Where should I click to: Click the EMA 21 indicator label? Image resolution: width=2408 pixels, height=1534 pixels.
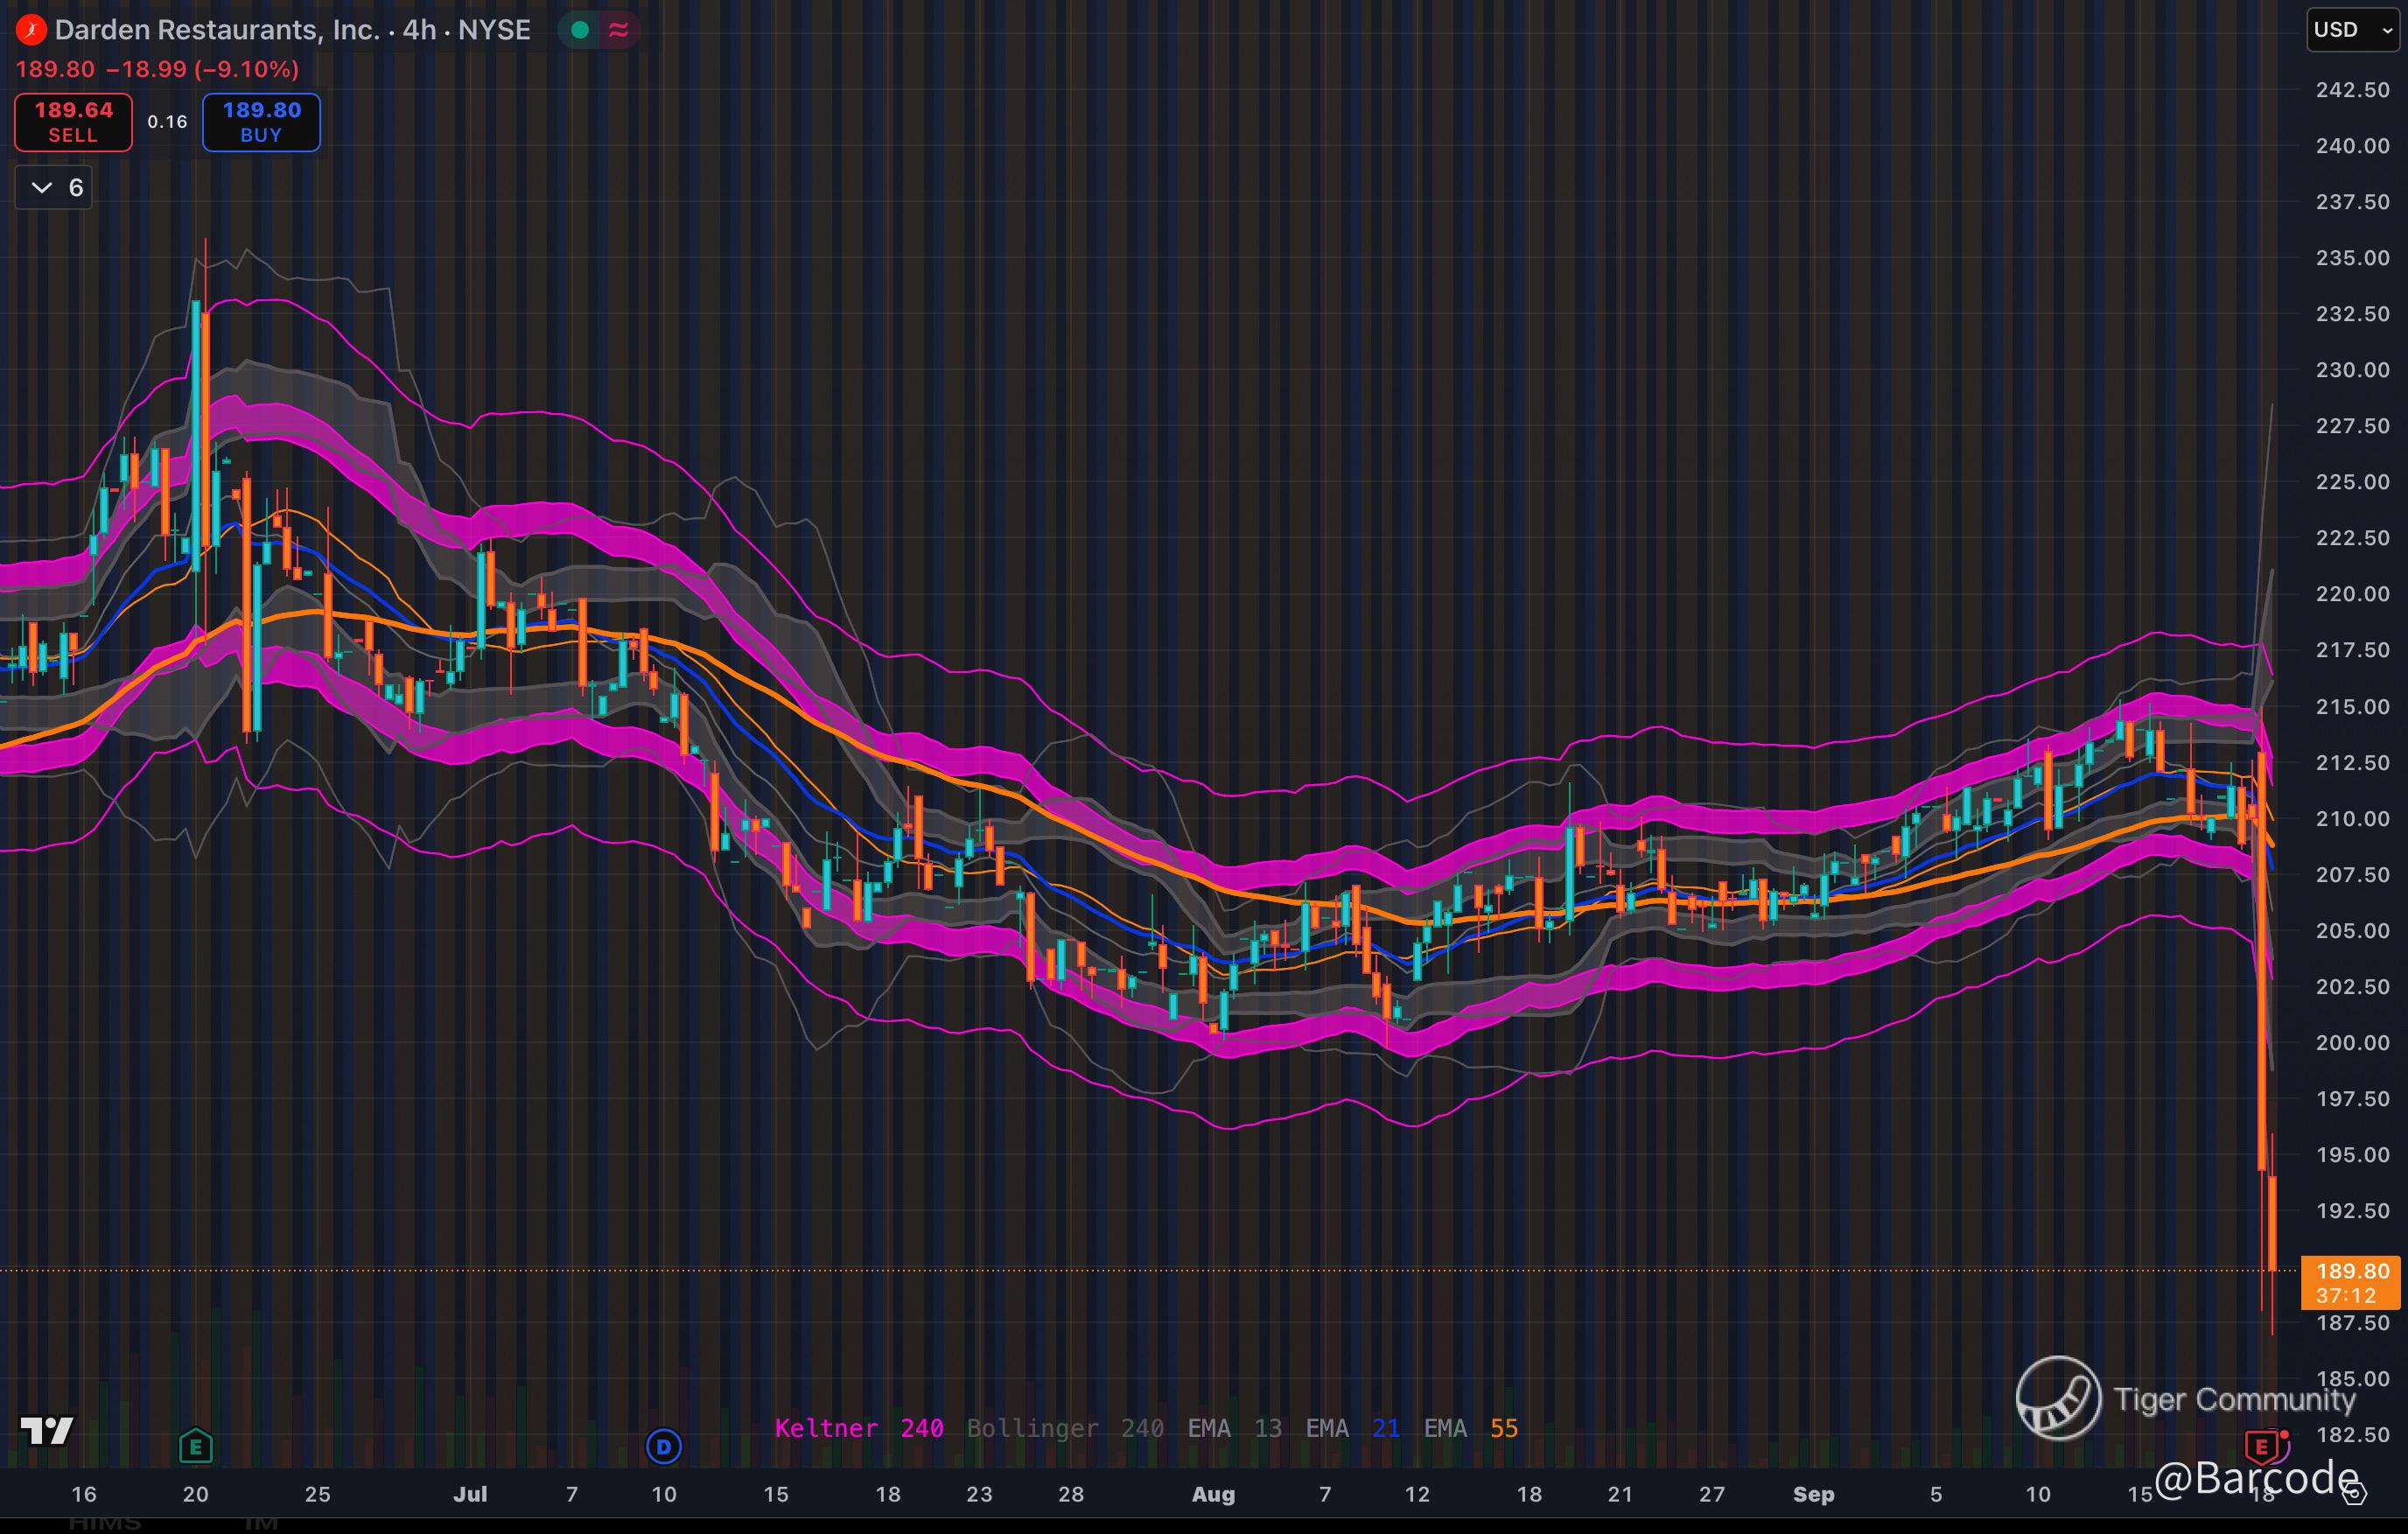(x=1352, y=1428)
